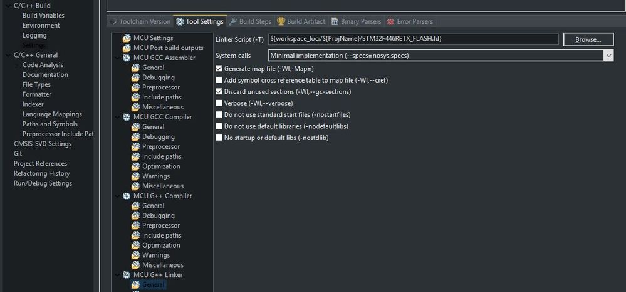Enable Add symbol cross reference table checkbox
This screenshot has width=626, height=292.
tap(219, 80)
